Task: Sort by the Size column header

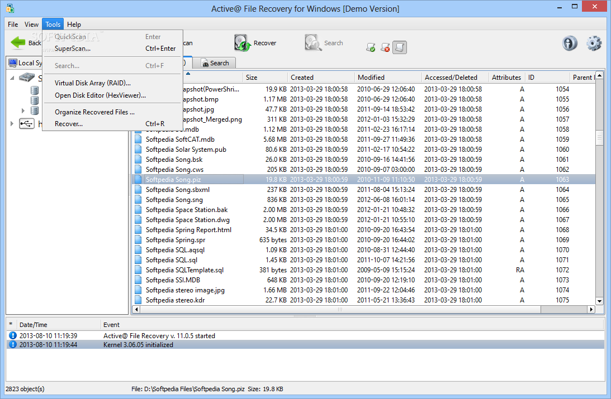Action: coord(265,78)
